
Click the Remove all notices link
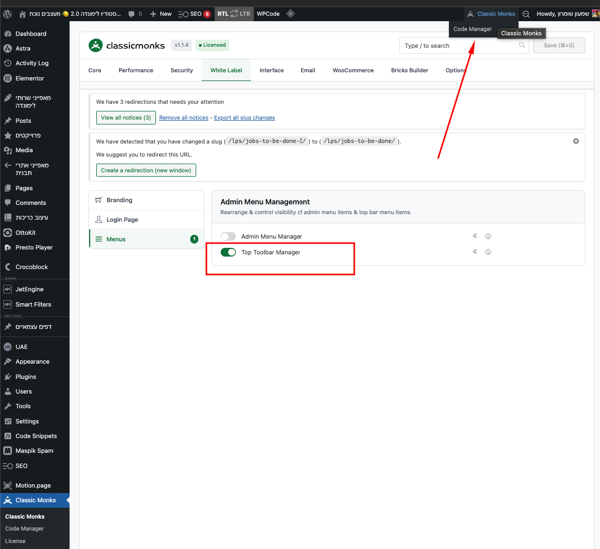(x=184, y=117)
